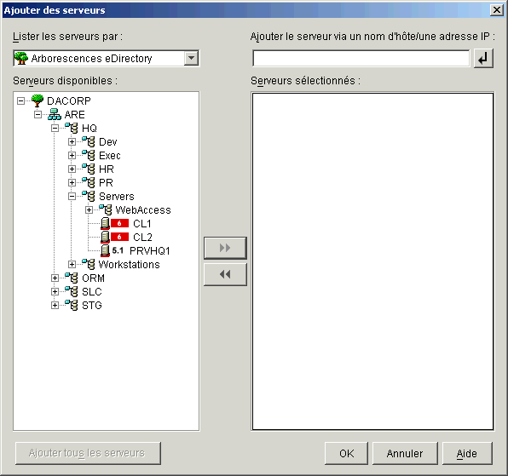The width and height of the screenshot is (508, 476).
Task: Expand the Exec node
Action: [x=72, y=155]
